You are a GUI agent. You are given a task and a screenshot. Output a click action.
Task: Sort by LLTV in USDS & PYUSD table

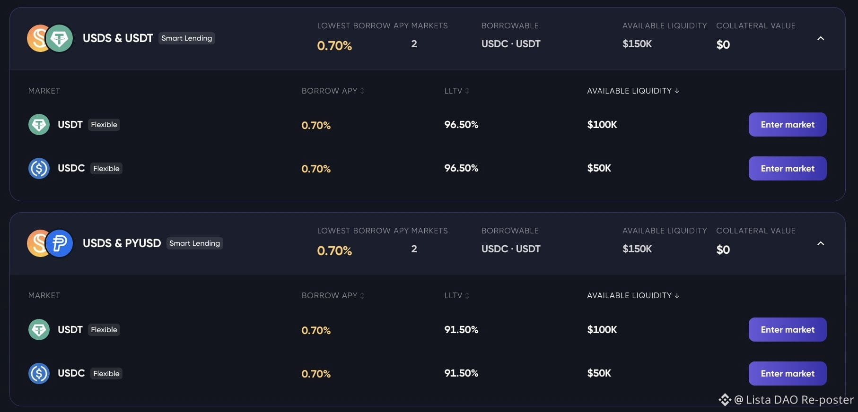pyautogui.click(x=456, y=295)
